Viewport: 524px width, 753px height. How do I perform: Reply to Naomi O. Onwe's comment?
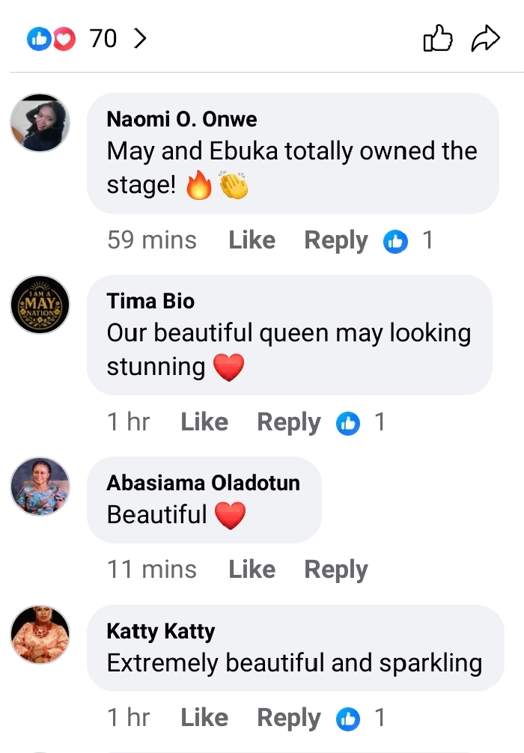[335, 240]
